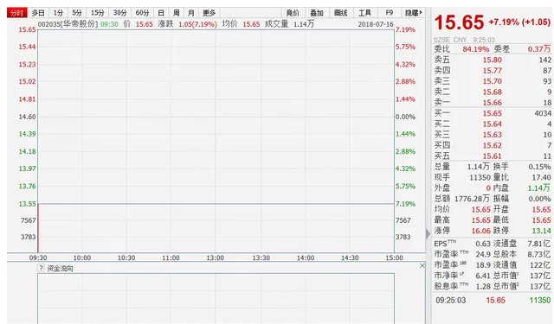Select the 买三 15.63 bid row
The height and width of the screenshot is (324, 554).
tap(493, 135)
